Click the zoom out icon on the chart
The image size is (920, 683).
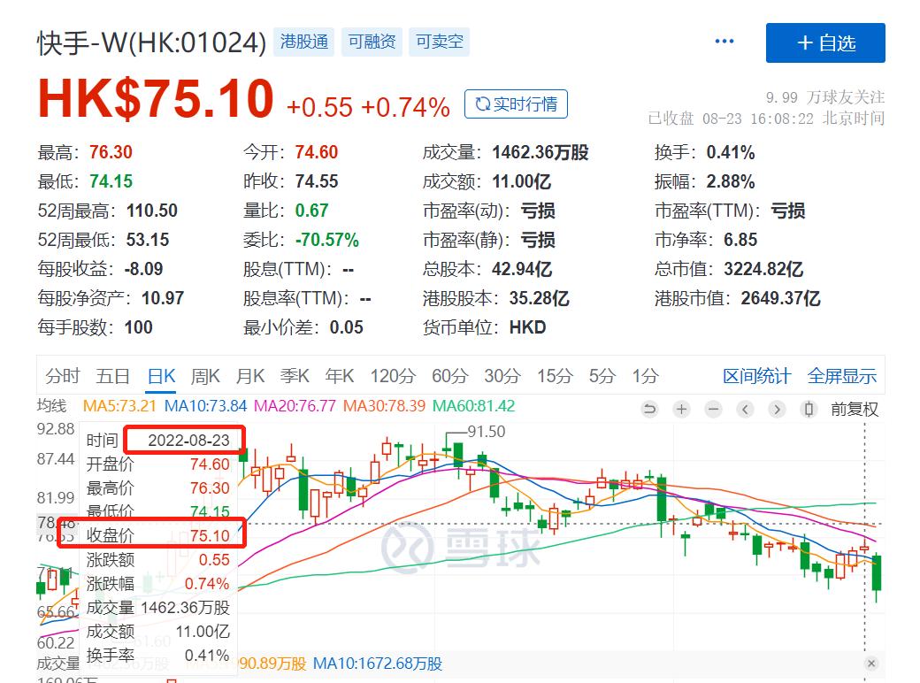point(713,410)
